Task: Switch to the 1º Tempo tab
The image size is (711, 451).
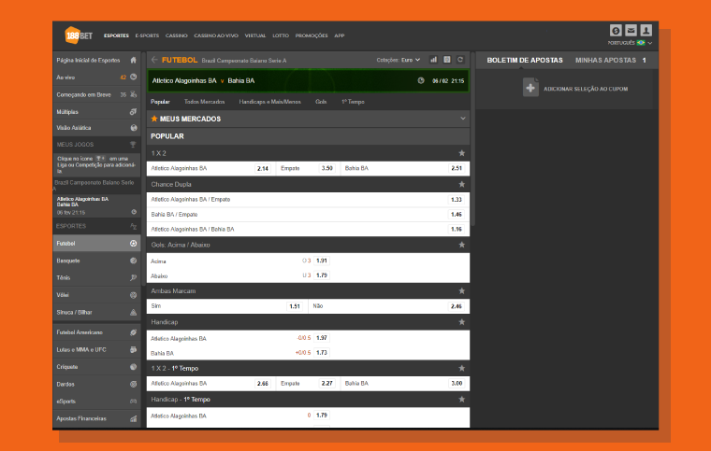Action: (353, 102)
